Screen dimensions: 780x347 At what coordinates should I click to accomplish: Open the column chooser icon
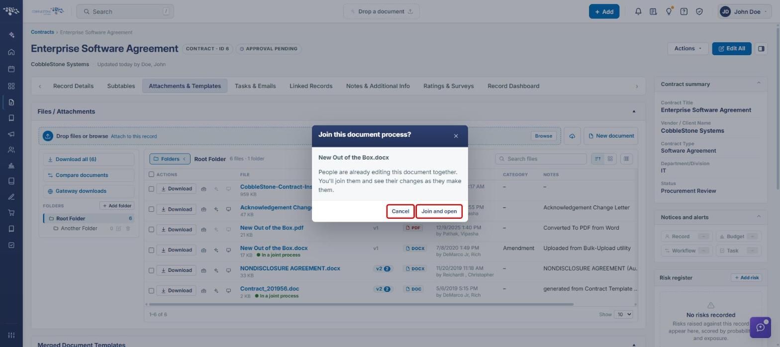coord(626,159)
